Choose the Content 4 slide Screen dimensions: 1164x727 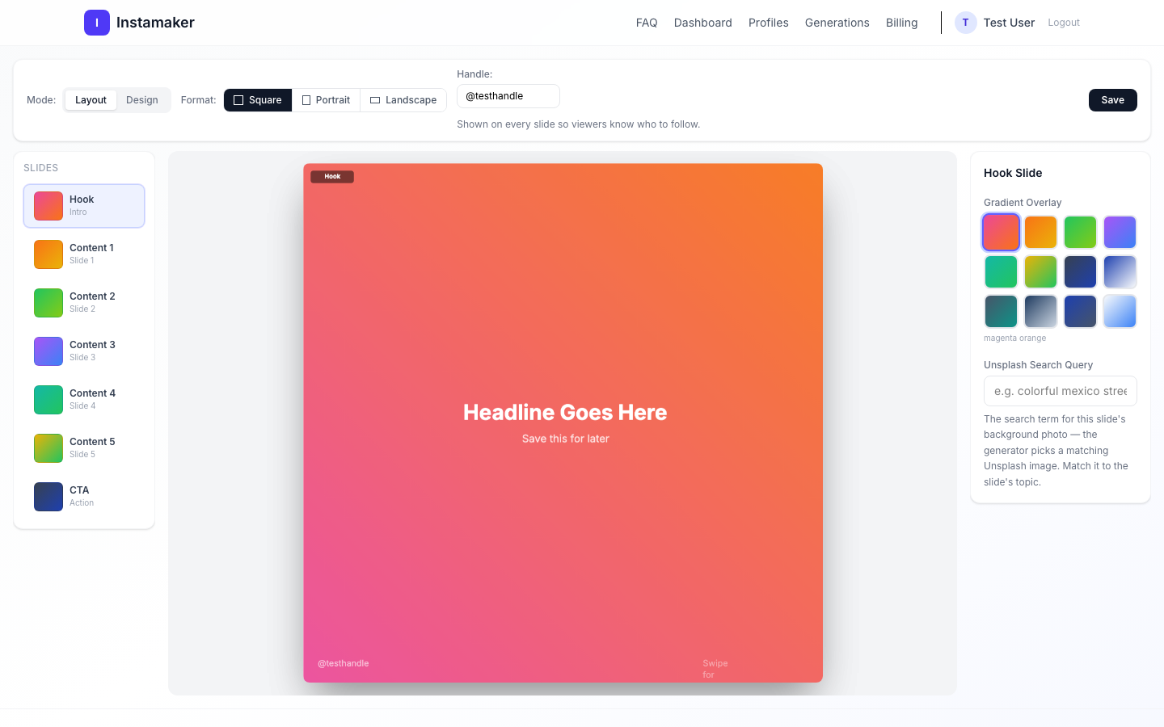pyautogui.click(x=84, y=400)
